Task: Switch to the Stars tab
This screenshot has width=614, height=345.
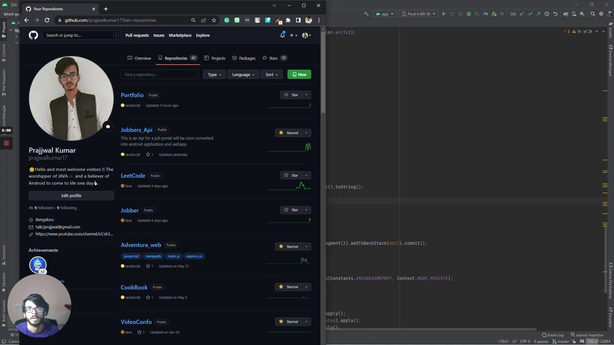Action: pos(274,58)
